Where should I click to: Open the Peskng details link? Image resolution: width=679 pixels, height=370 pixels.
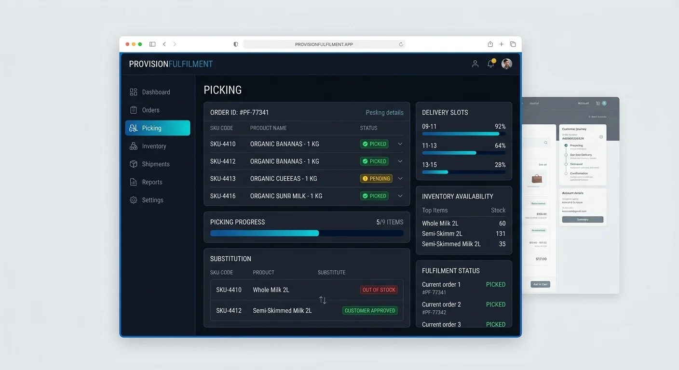[x=384, y=112]
